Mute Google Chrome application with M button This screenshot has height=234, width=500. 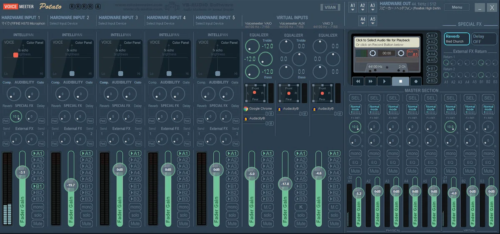[271, 113]
